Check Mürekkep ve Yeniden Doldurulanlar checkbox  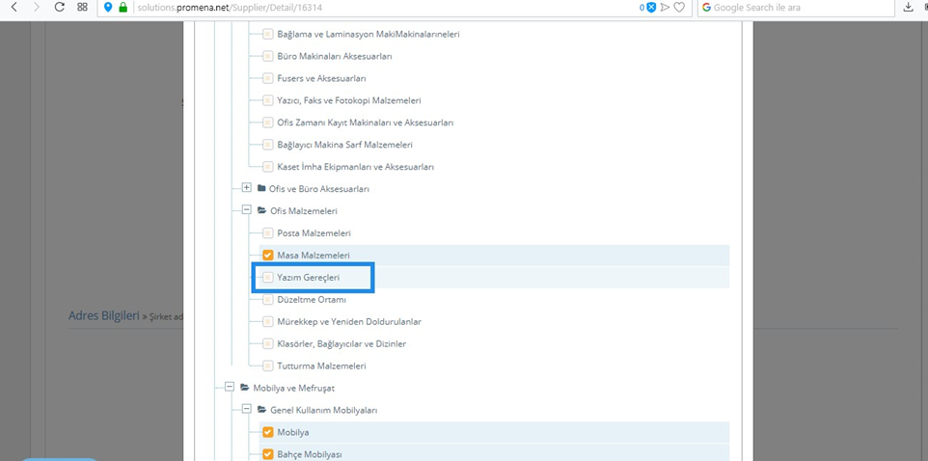tap(268, 321)
